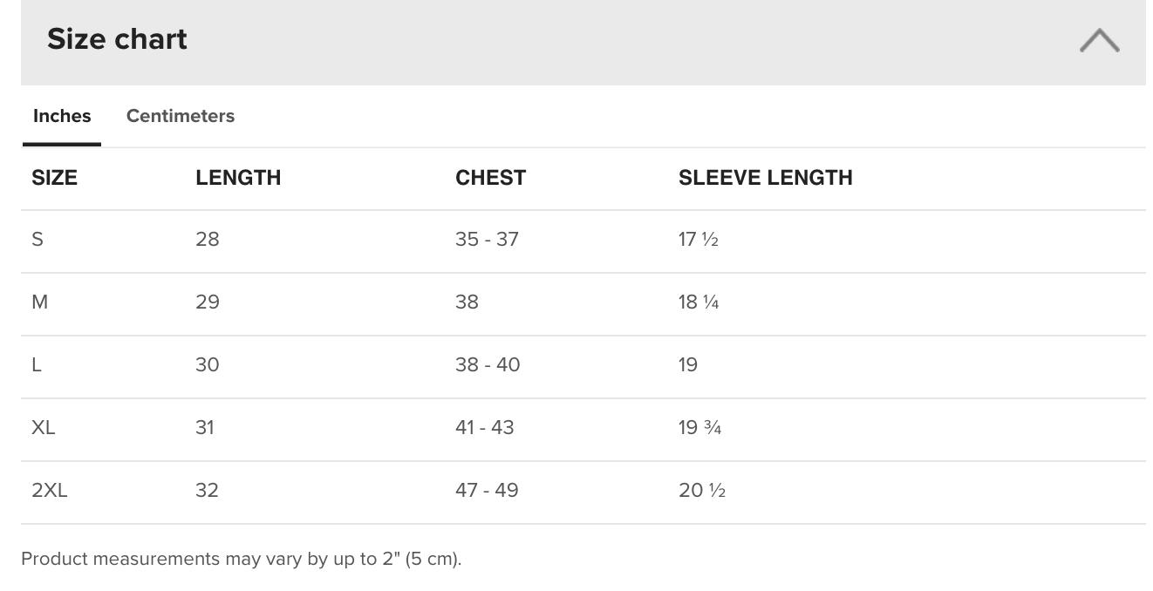
Task: Click length value 30 for L
Action: (208, 364)
